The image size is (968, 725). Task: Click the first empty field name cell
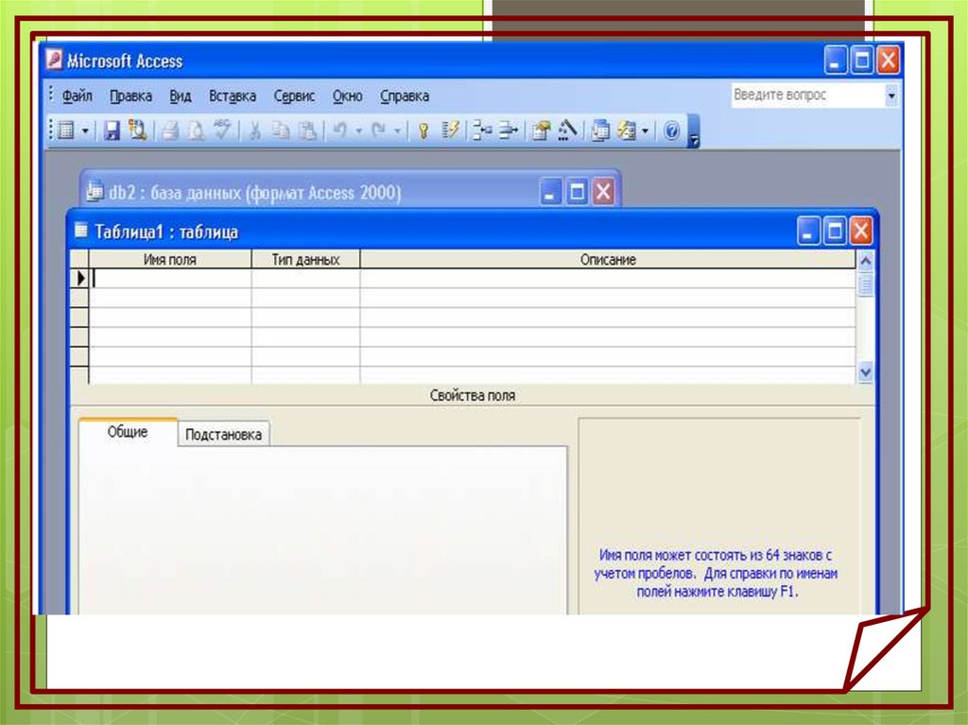170,279
